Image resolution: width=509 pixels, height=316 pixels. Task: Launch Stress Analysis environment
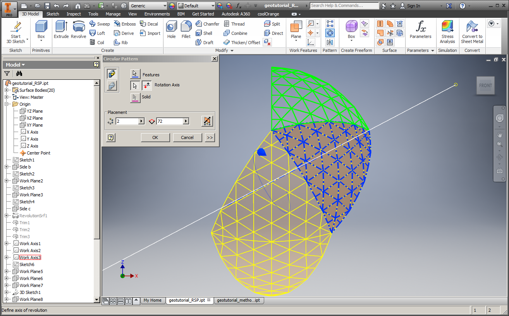447,32
